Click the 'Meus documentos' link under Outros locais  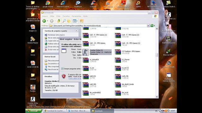[52, 61]
